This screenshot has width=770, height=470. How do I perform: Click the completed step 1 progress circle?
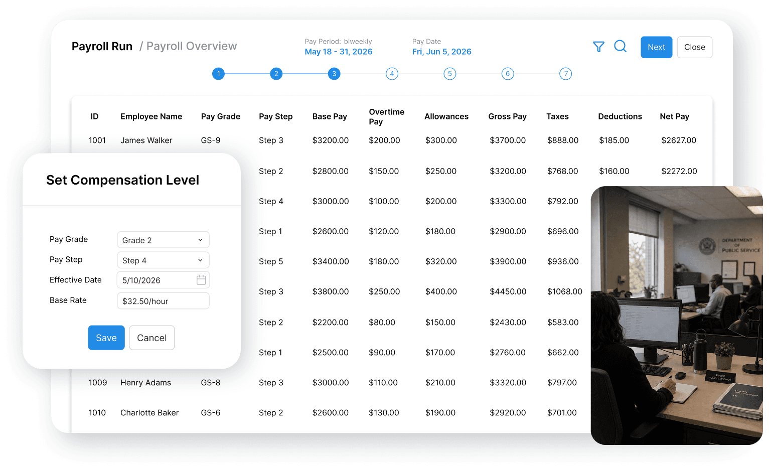click(218, 73)
